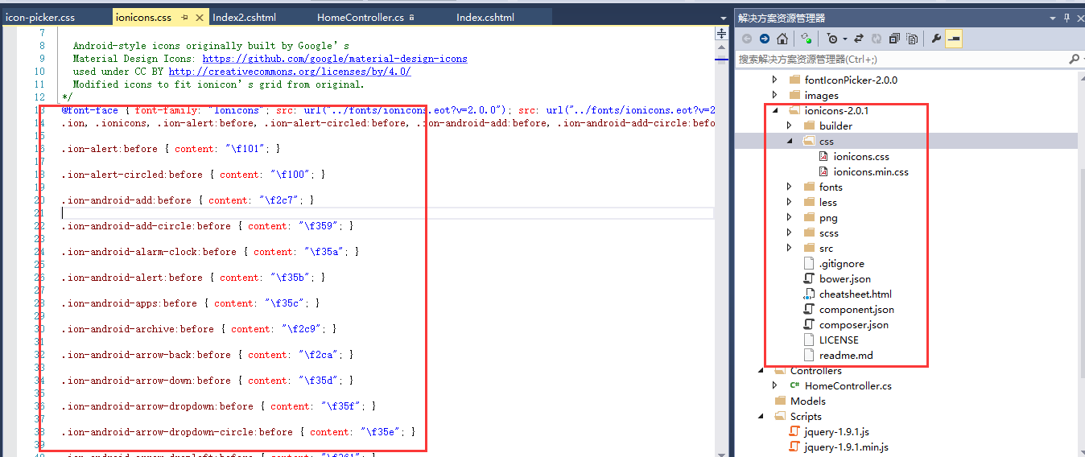Click the pending changes filter clock icon
Viewport: 1085px width, 457px height.
[833, 39]
